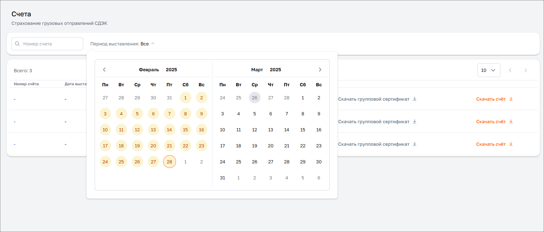The height and width of the screenshot is (232, 544).
Task: Click download icon next to first 'Скачать счёт'
Action: tap(511, 99)
